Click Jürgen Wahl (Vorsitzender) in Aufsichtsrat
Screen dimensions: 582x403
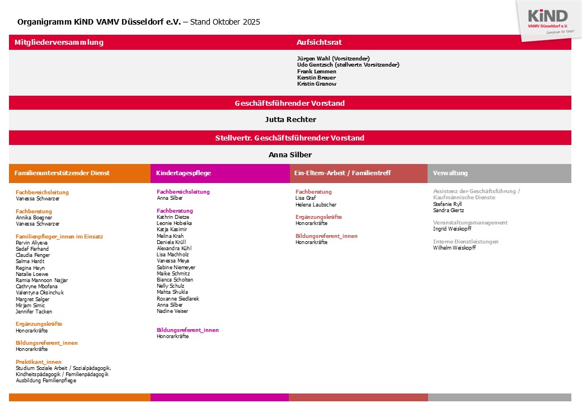[x=333, y=59]
